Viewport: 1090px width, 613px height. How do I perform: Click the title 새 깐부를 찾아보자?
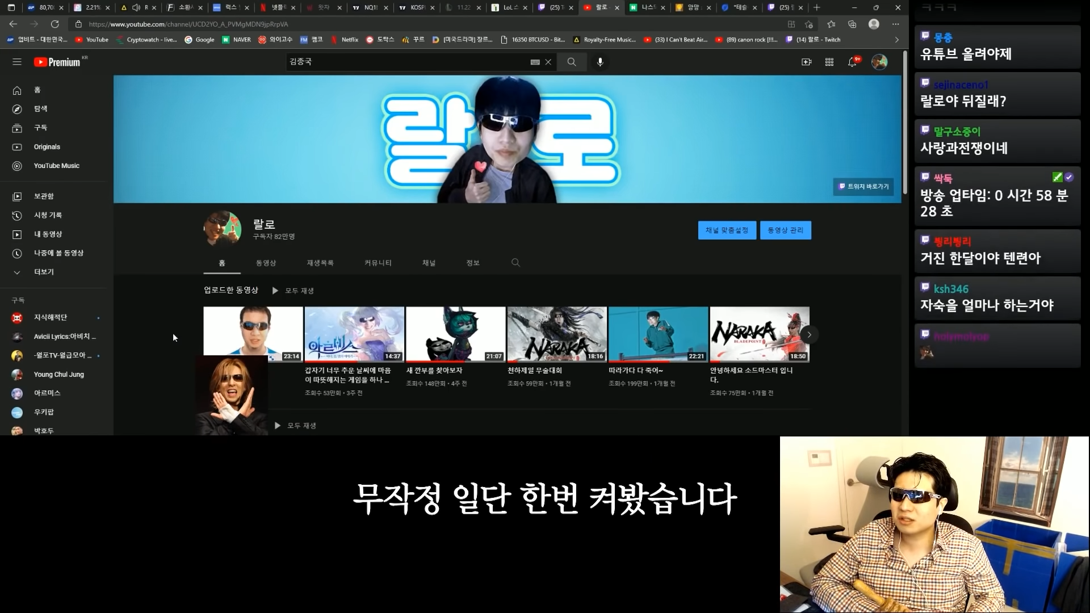[434, 370]
